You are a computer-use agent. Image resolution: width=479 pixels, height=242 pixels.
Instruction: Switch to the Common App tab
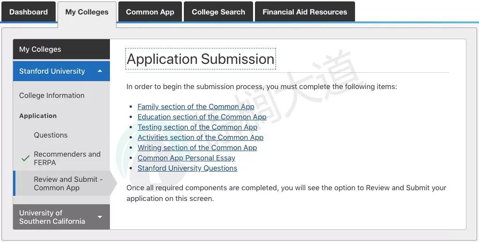tap(150, 12)
